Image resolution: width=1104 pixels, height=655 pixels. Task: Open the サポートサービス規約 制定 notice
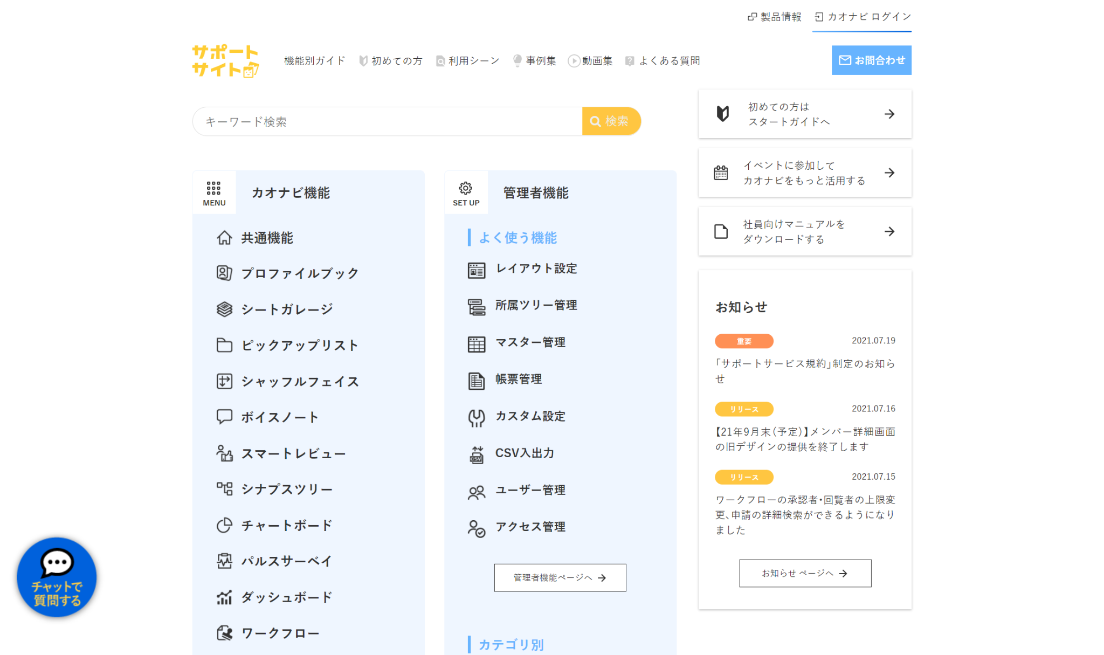tap(805, 371)
